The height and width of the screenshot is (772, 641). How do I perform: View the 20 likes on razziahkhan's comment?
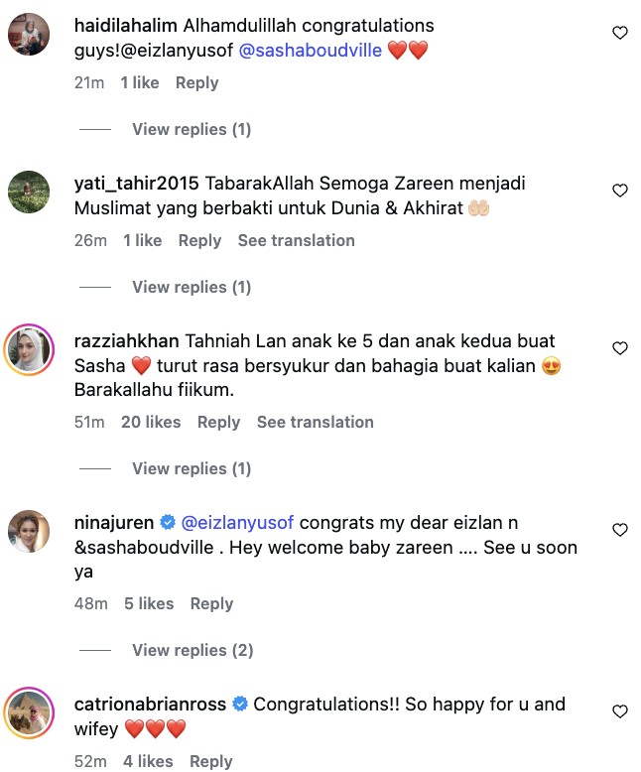pyautogui.click(x=151, y=422)
